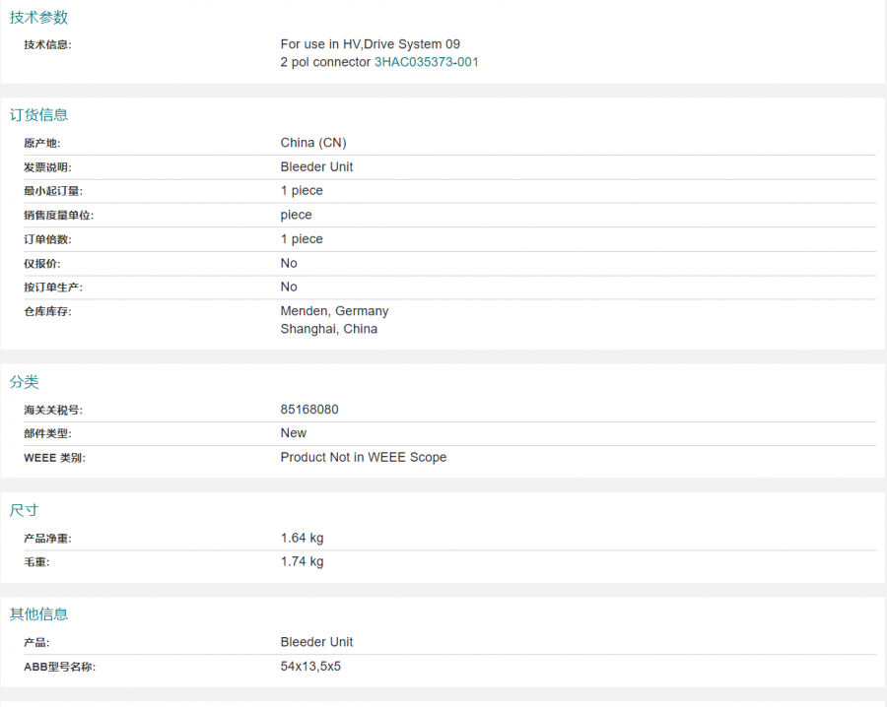The width and height of the screenshot is (887, 707).
Task: Click the net weight value 1.64 kg
Action: [x=302, y=538]
